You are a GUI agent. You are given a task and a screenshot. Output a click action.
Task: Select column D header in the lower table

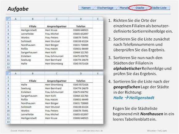(x=81, y=74)
